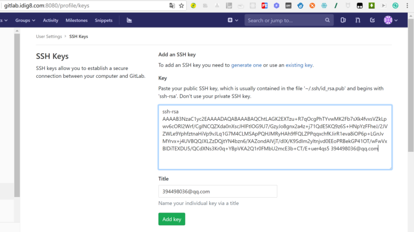The width and height of the screenshot is (414, 232).
Task: Open the Snippets nav item
Action: (x=103, y=20)
